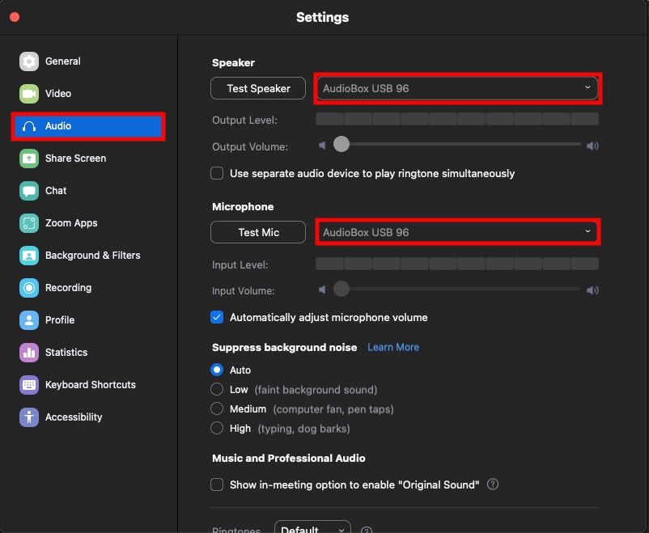Viewport: 649px width, 533px height.
Task: Uncheck Automatically adjust microphone volume
Action: coord(217,318)
